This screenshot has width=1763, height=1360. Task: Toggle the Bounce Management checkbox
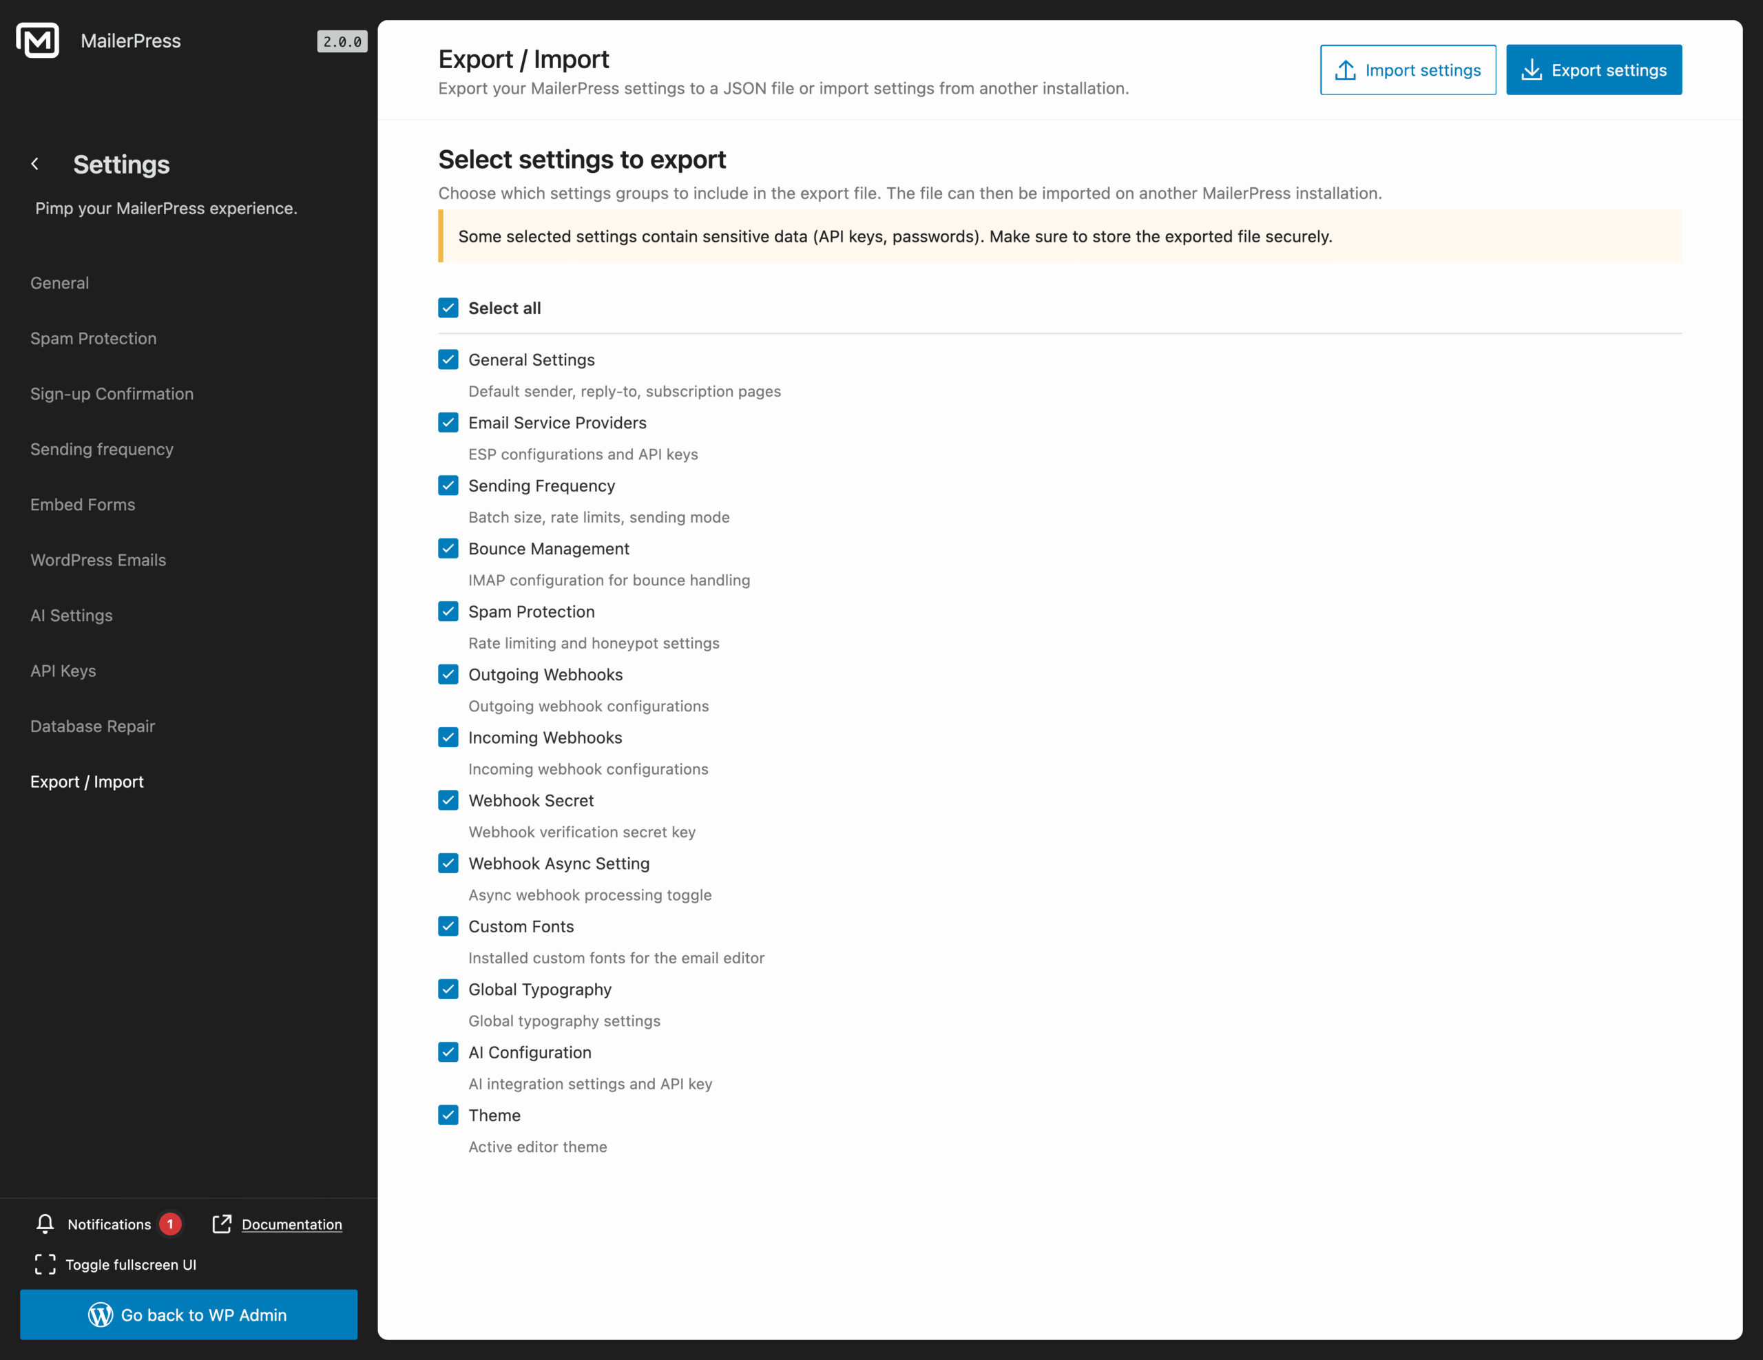coord(448,548)
